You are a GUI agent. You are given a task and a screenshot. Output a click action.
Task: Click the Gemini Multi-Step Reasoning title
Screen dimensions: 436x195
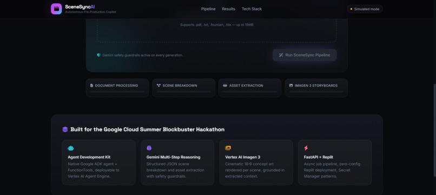(173, 157)
